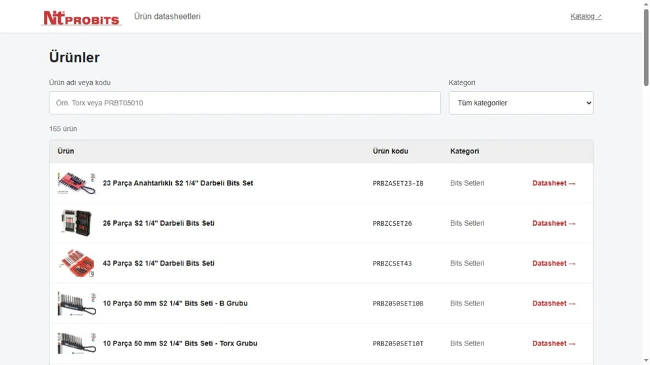Click the scrollbar down arrow
Viewport: 650px width, 365px height.
646,360
